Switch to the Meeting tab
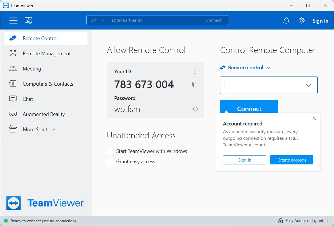 point(46,68)
